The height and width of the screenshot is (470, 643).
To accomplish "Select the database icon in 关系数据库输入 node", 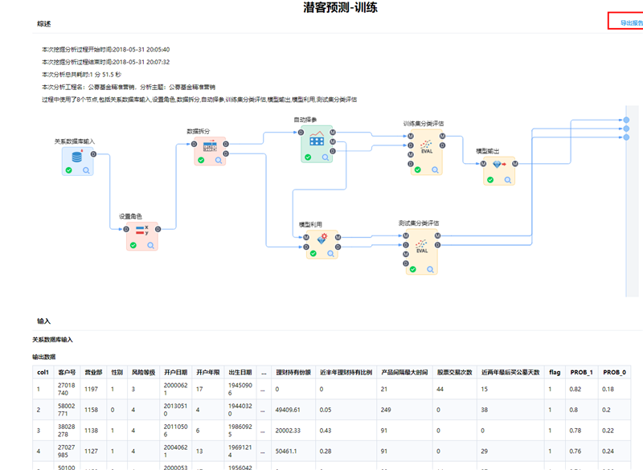I will click(76, 156).
